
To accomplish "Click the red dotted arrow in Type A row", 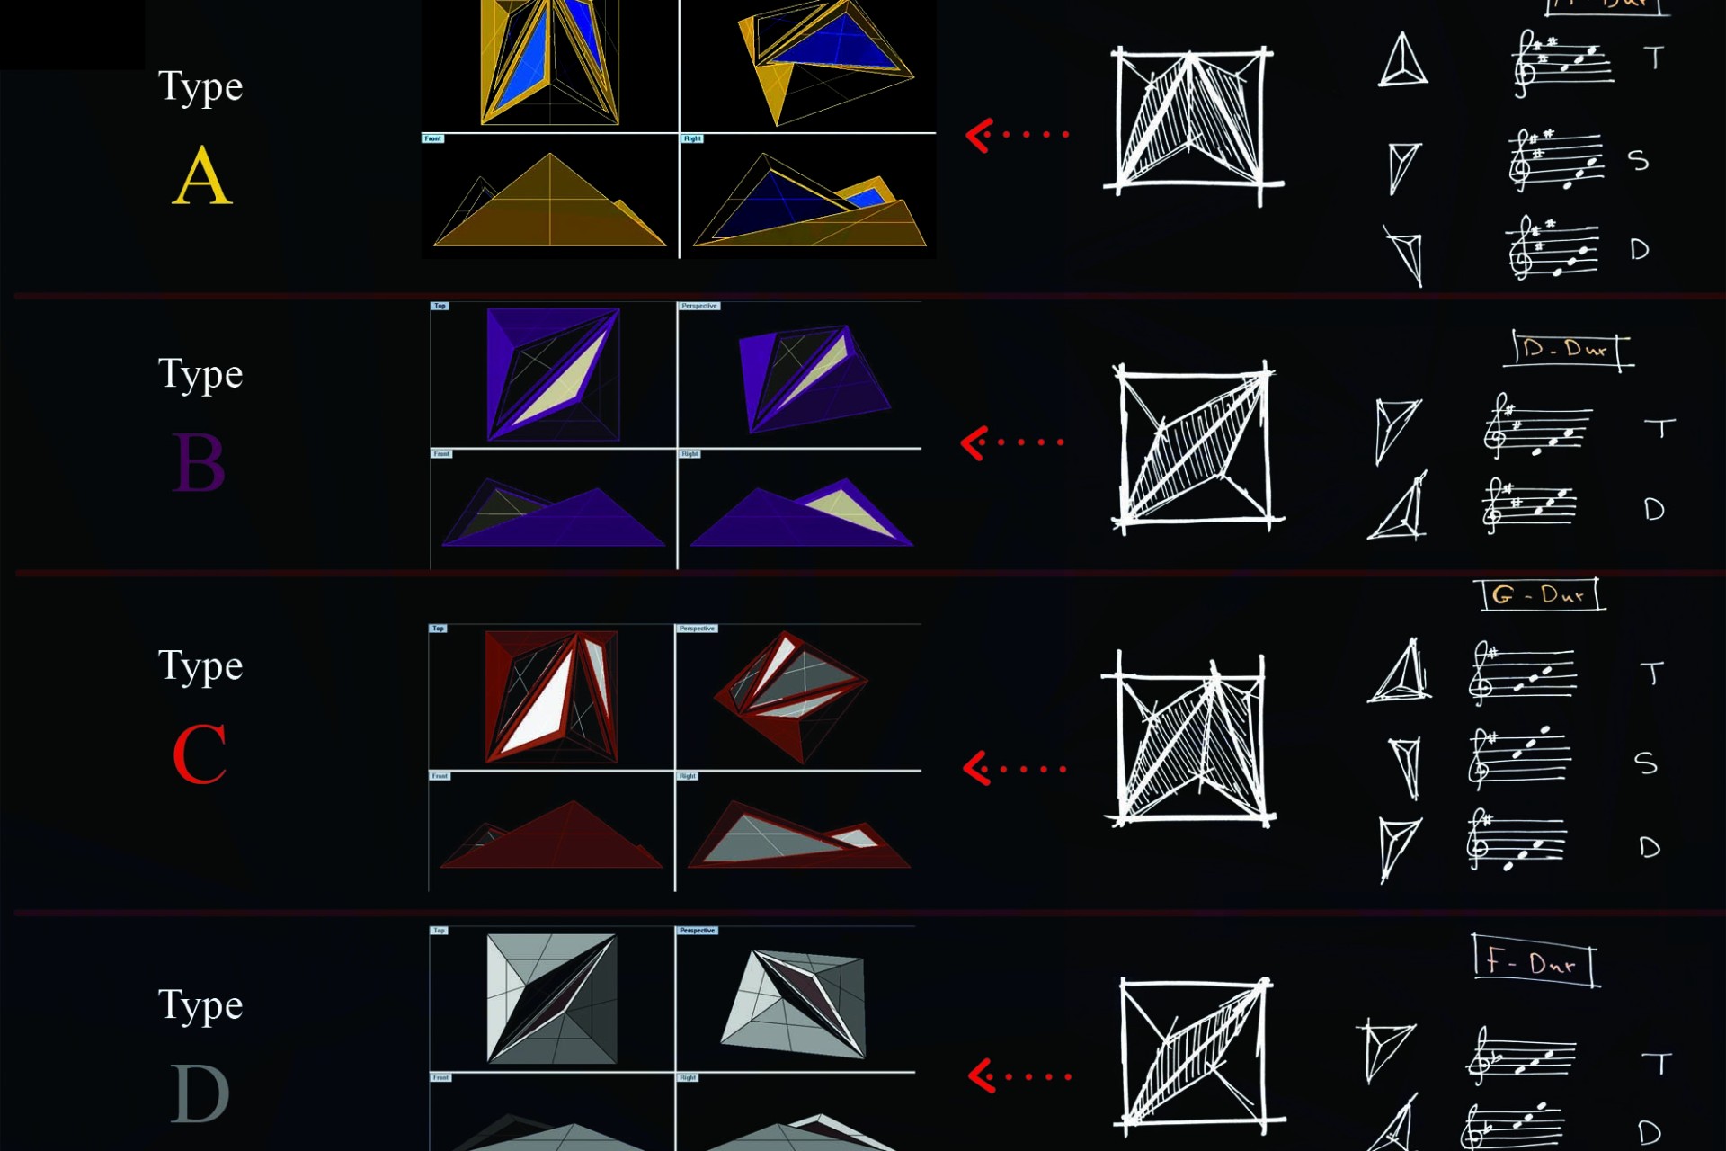I will tap(1017, 135).
